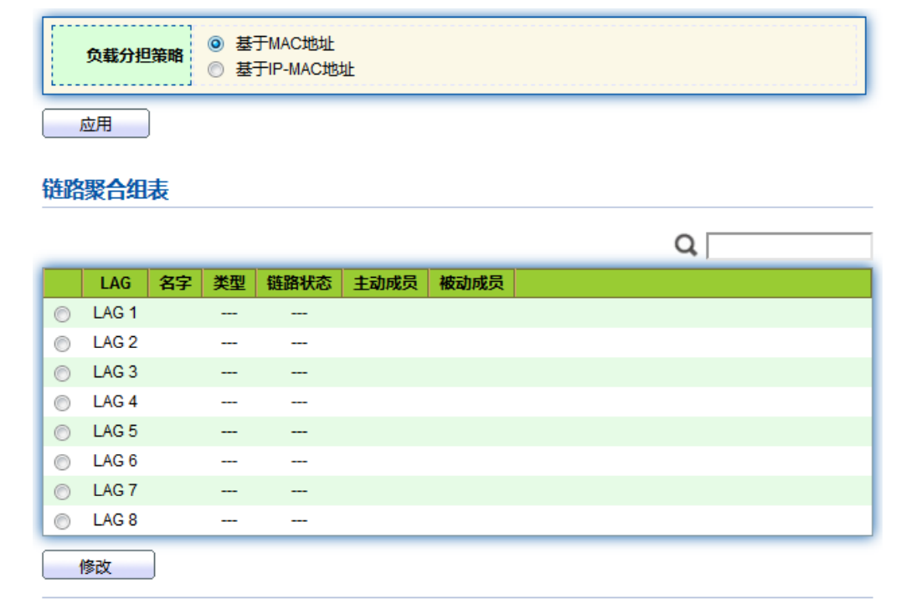Sort by the 链路状态 column header
906x609 pixels.
[x=299, y=284]
